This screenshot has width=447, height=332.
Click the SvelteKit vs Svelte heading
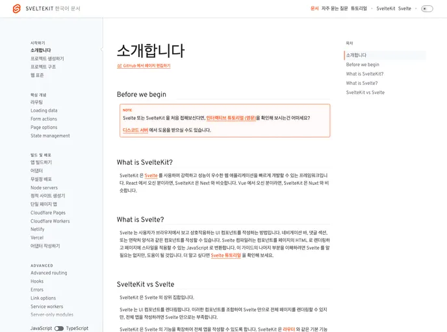point(146,285)
